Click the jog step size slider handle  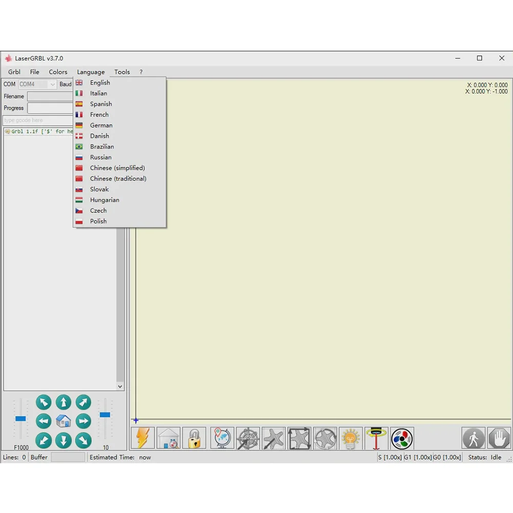(105, 415)
